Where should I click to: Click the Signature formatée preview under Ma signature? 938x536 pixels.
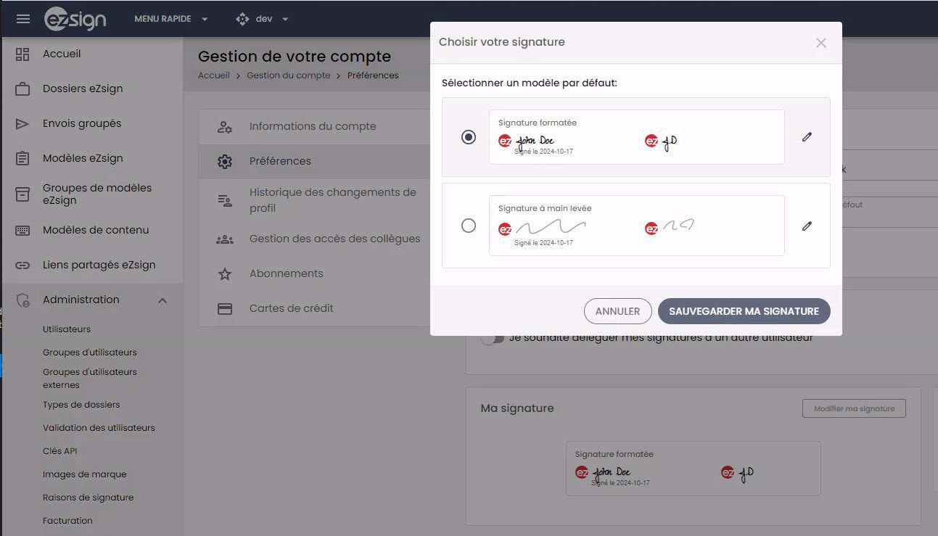tap(693, 469)
